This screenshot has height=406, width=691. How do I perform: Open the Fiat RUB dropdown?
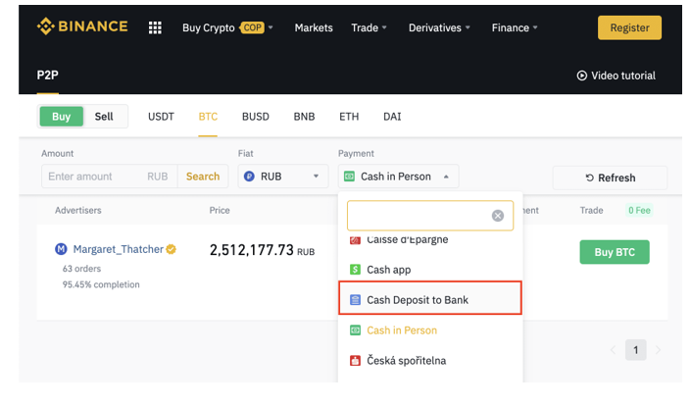283,177
